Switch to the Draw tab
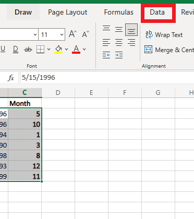This screenshot has width=194, height=219. (23, 13)
